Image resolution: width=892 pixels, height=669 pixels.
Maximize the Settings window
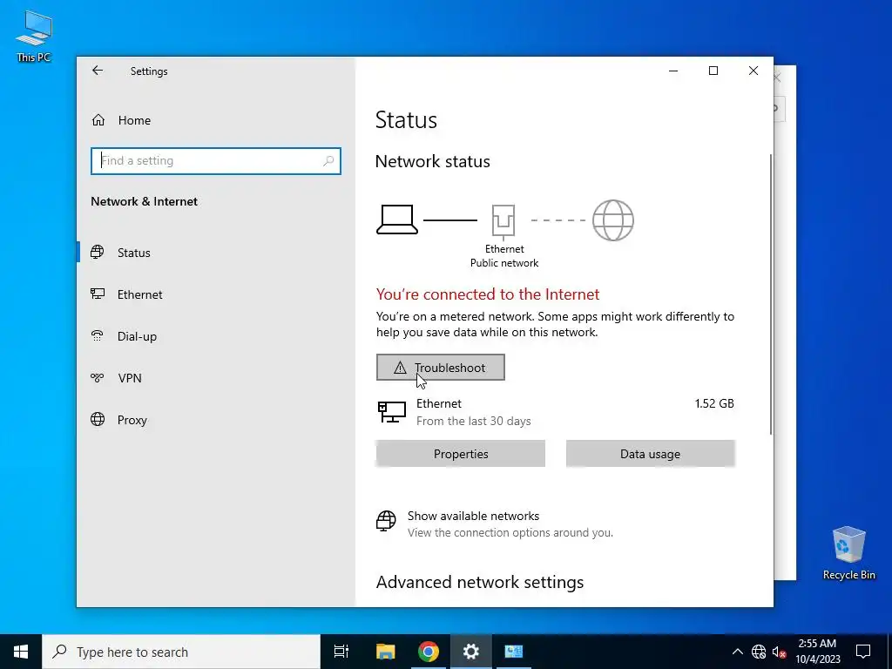tap(713, 71)
